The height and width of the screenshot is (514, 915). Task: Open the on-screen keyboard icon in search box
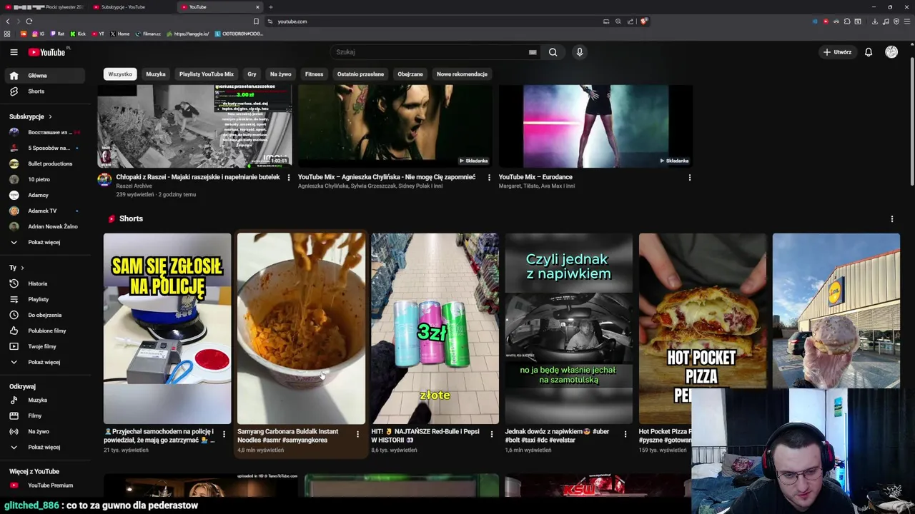tap(533, 52)
